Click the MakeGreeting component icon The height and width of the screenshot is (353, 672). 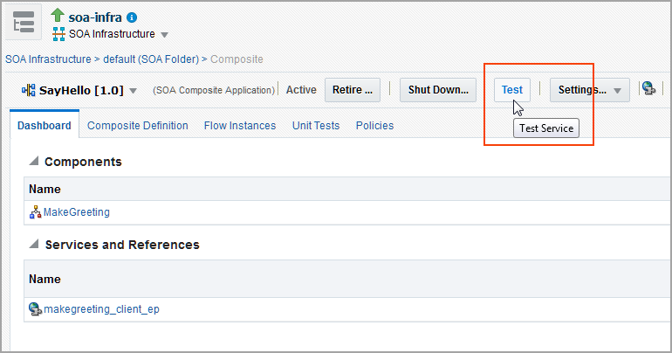[x=35, y=212]
